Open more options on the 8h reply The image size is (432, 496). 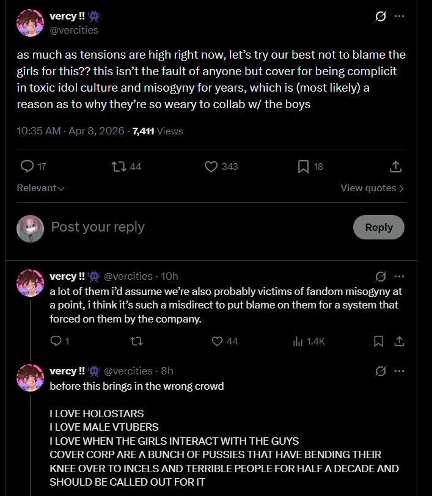tap(399, 371)
